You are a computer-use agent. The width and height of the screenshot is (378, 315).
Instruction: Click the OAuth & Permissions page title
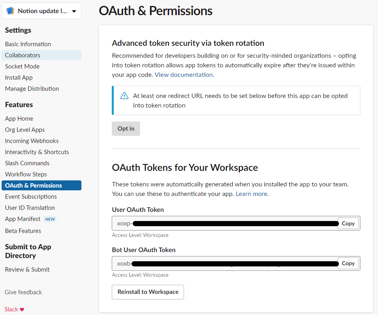[x=156, y=11]
